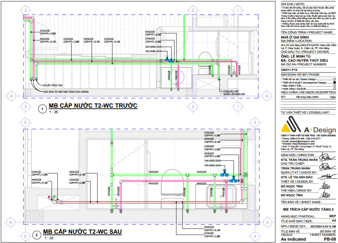Select the As-Built phase circle
This screenshot has width=338, height=243.
tap(334, 89)
